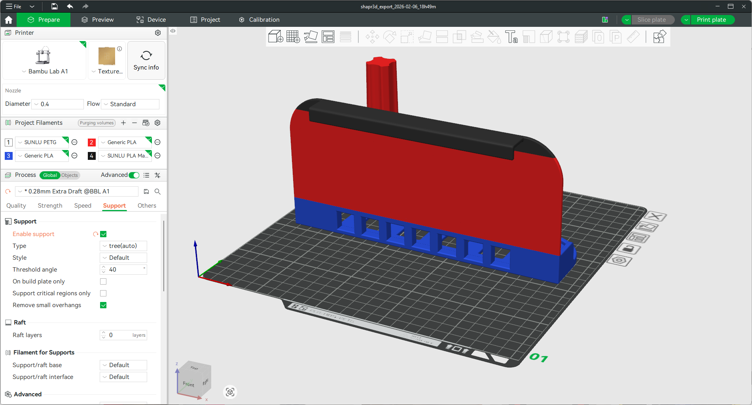Viewport: 752px width, 405px height.
Task: Search process settings with the magnifier
Action: (x=157, y=191)
